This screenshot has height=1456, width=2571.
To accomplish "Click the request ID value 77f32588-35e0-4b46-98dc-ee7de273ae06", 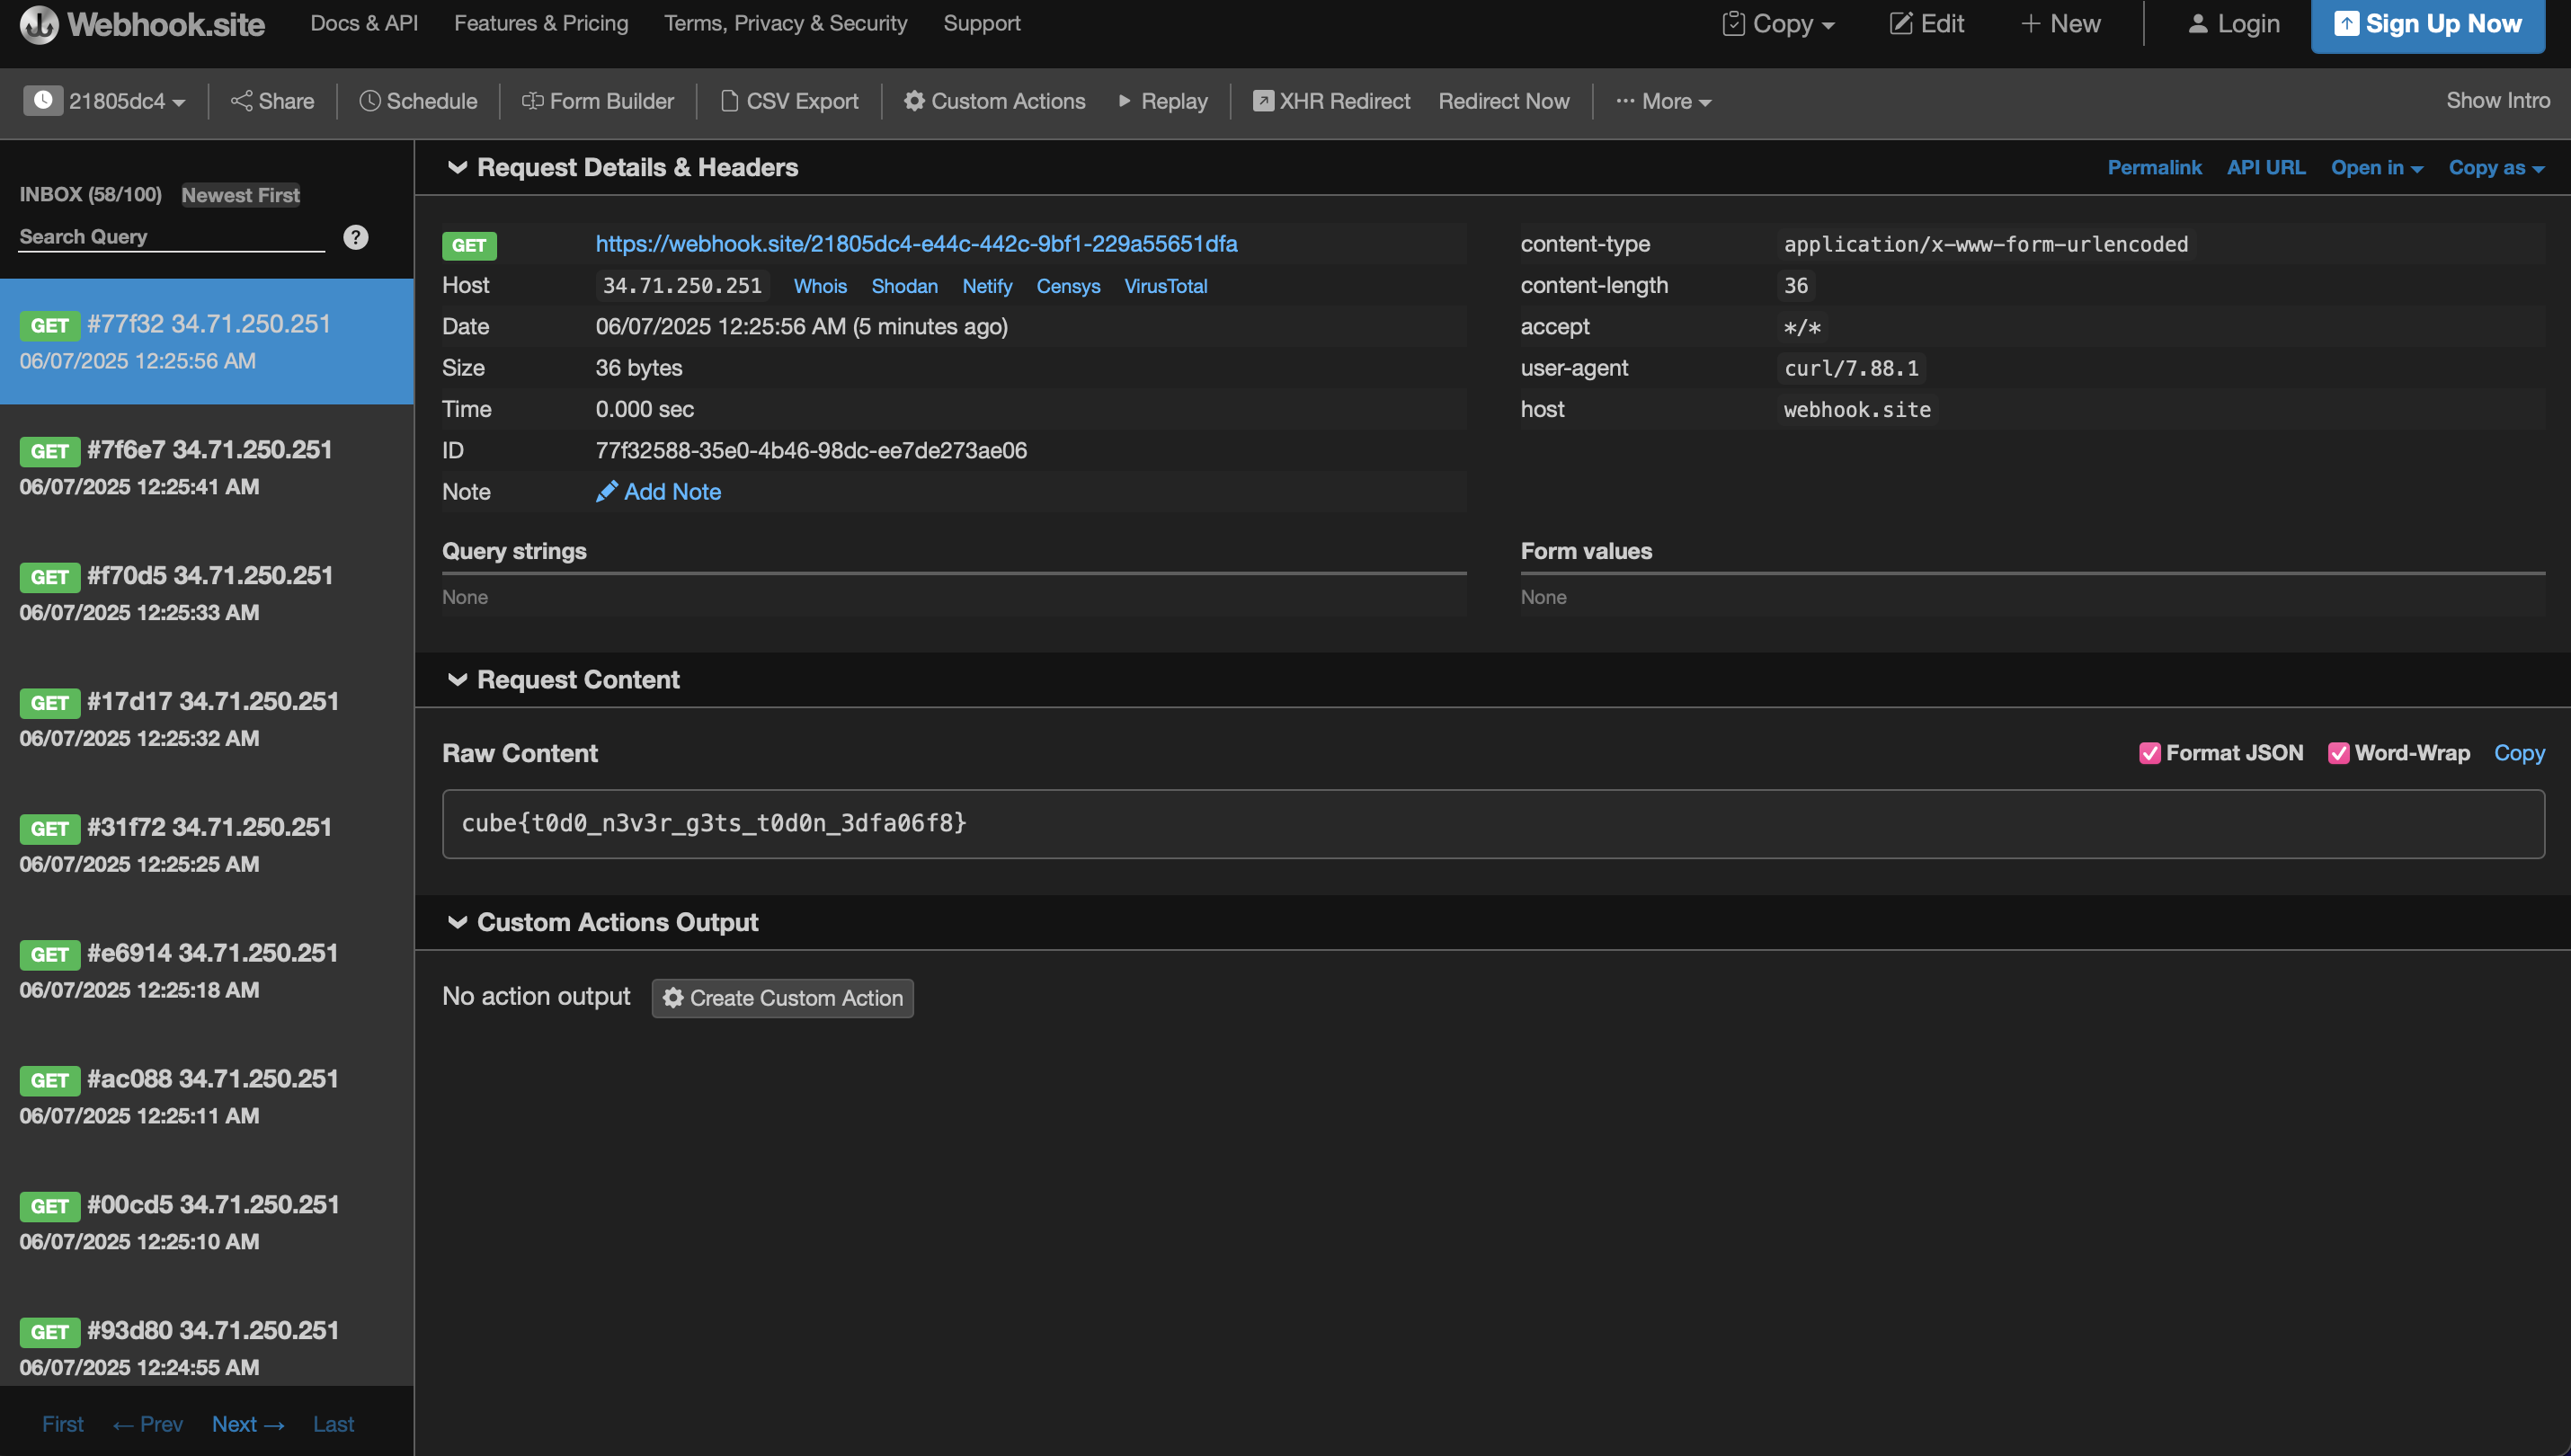I will pos(811,450).
